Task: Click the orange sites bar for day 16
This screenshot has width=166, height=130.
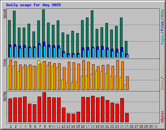Action: (x=84, y=75)
